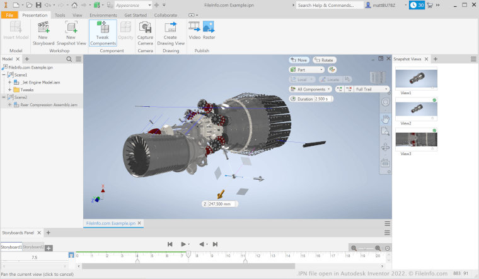Open the File menu button

coord(9,14)
